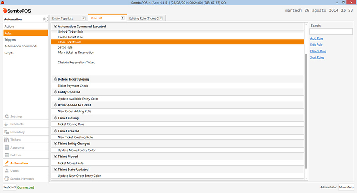The image size is (357, 193).
Task: Collapse the Entity Updated group
Action: click(55, 92)
